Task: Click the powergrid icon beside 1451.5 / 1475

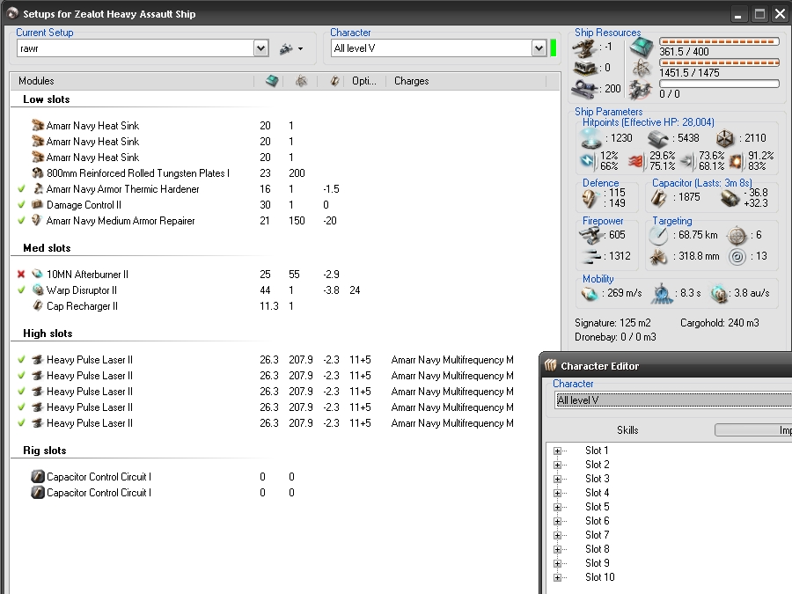Action: [642, 68]
